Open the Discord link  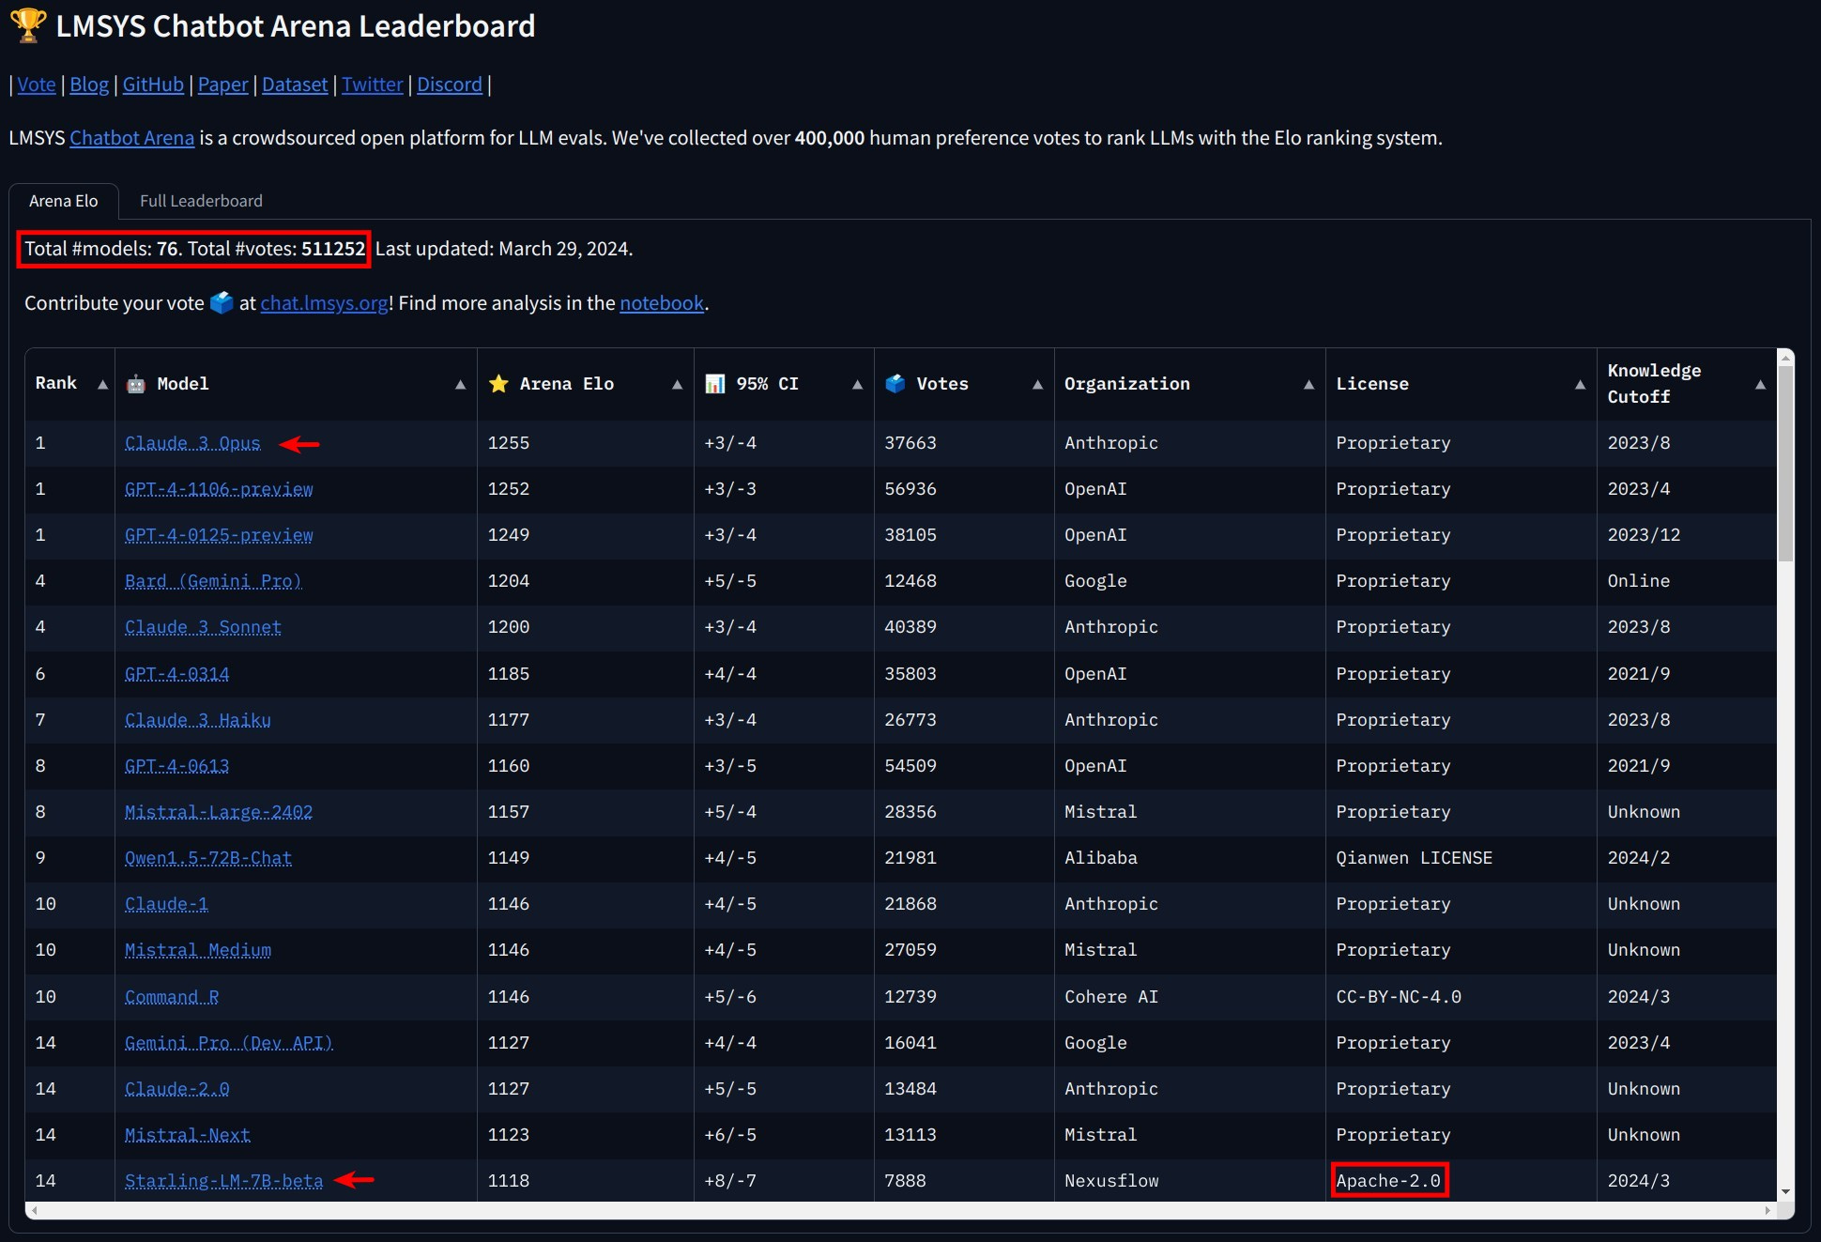point(450,84)
